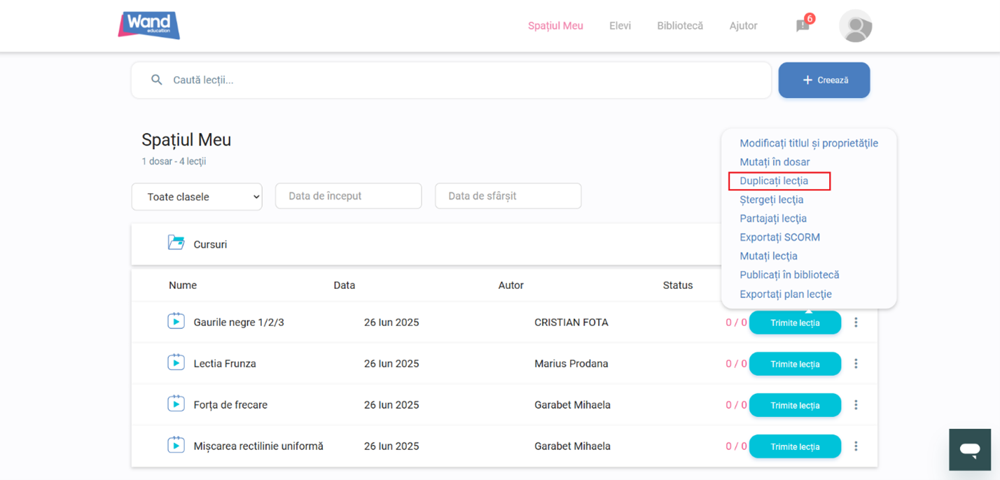Open the Data de sfârșit date picker

(508, 197)
